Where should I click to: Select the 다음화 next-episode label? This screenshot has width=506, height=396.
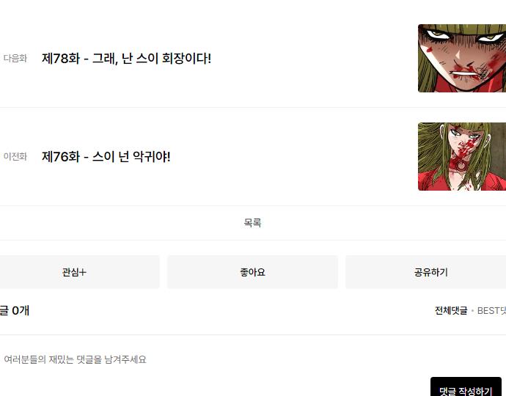point(15,59)
